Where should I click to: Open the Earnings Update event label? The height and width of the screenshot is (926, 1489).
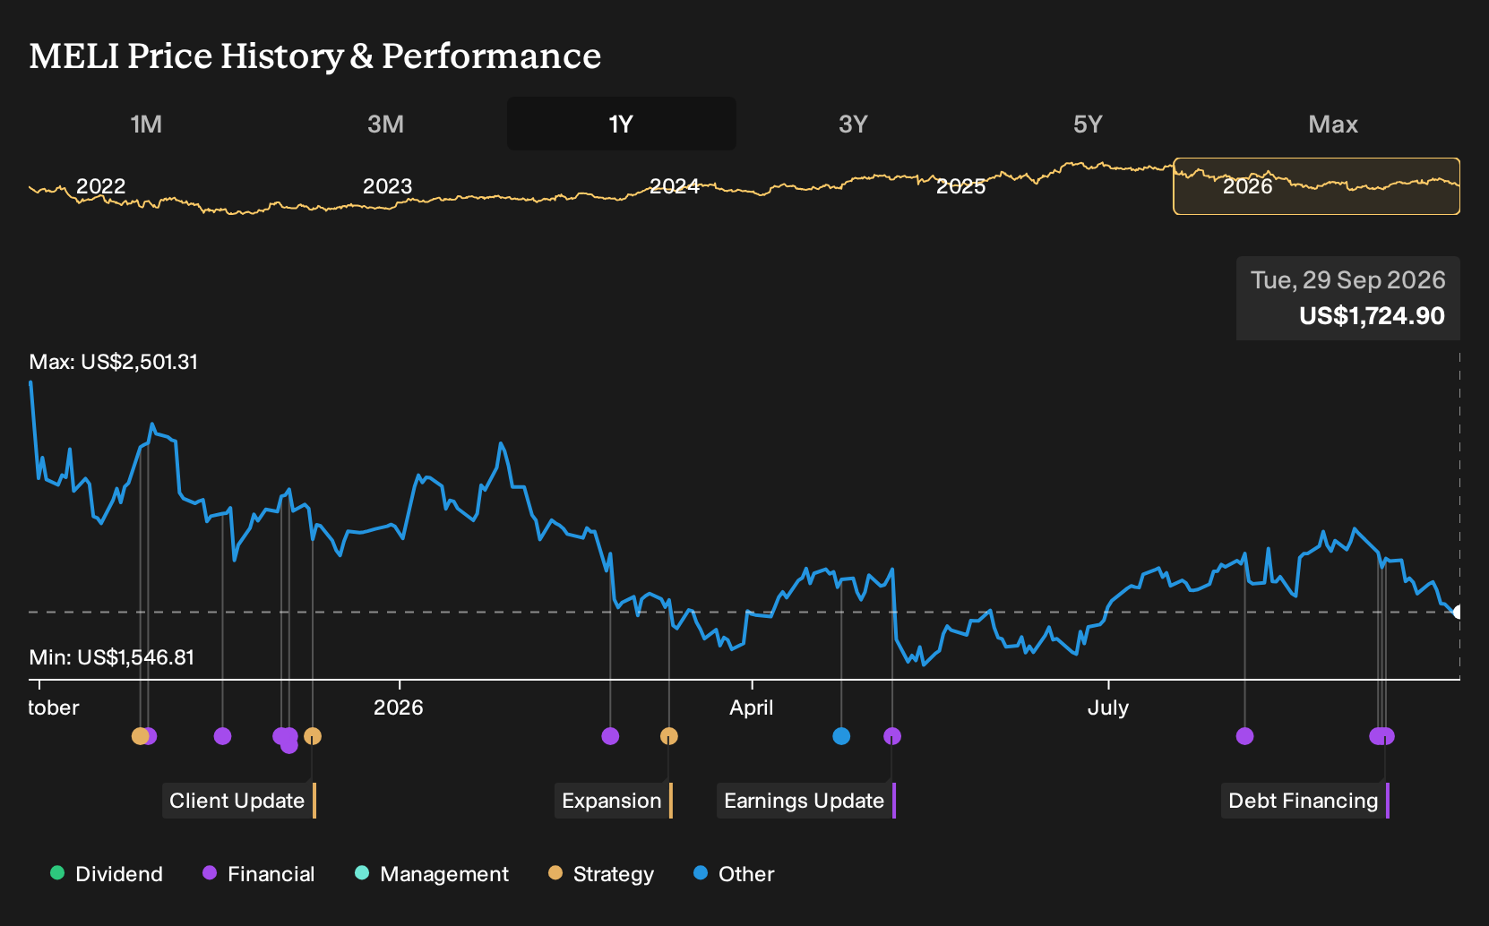point(805,801)
